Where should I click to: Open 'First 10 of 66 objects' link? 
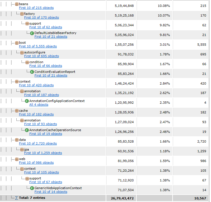click(46, 66)
